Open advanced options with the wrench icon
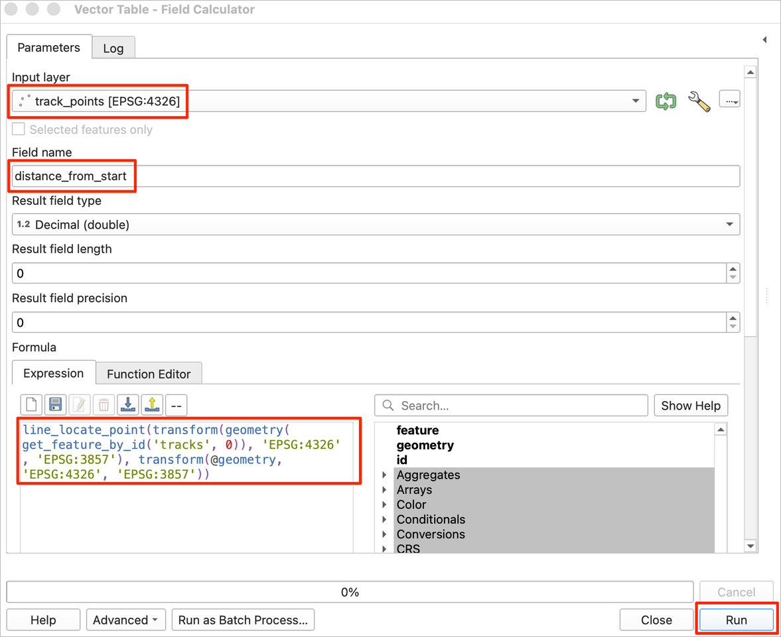Viewport: 781px width, 637px height. (699, 101)
